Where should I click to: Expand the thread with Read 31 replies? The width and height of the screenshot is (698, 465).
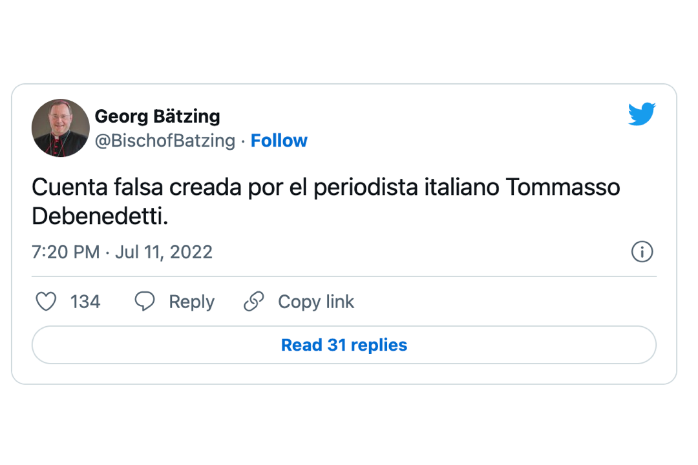tap(343, 345)
